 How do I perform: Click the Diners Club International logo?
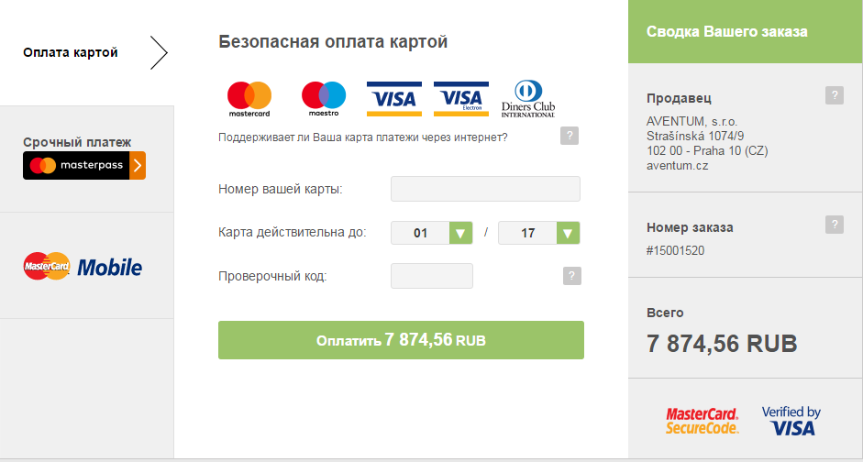(x=528, y=98)
